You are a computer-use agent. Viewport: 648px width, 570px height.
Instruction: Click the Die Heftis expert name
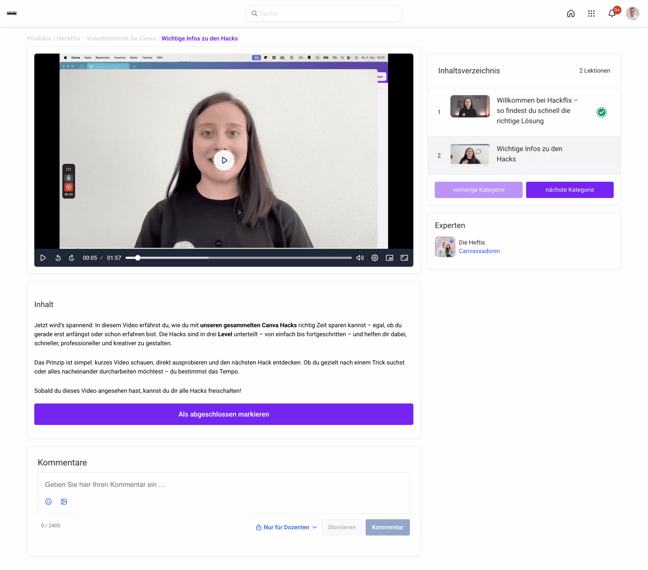pos(471,242)
